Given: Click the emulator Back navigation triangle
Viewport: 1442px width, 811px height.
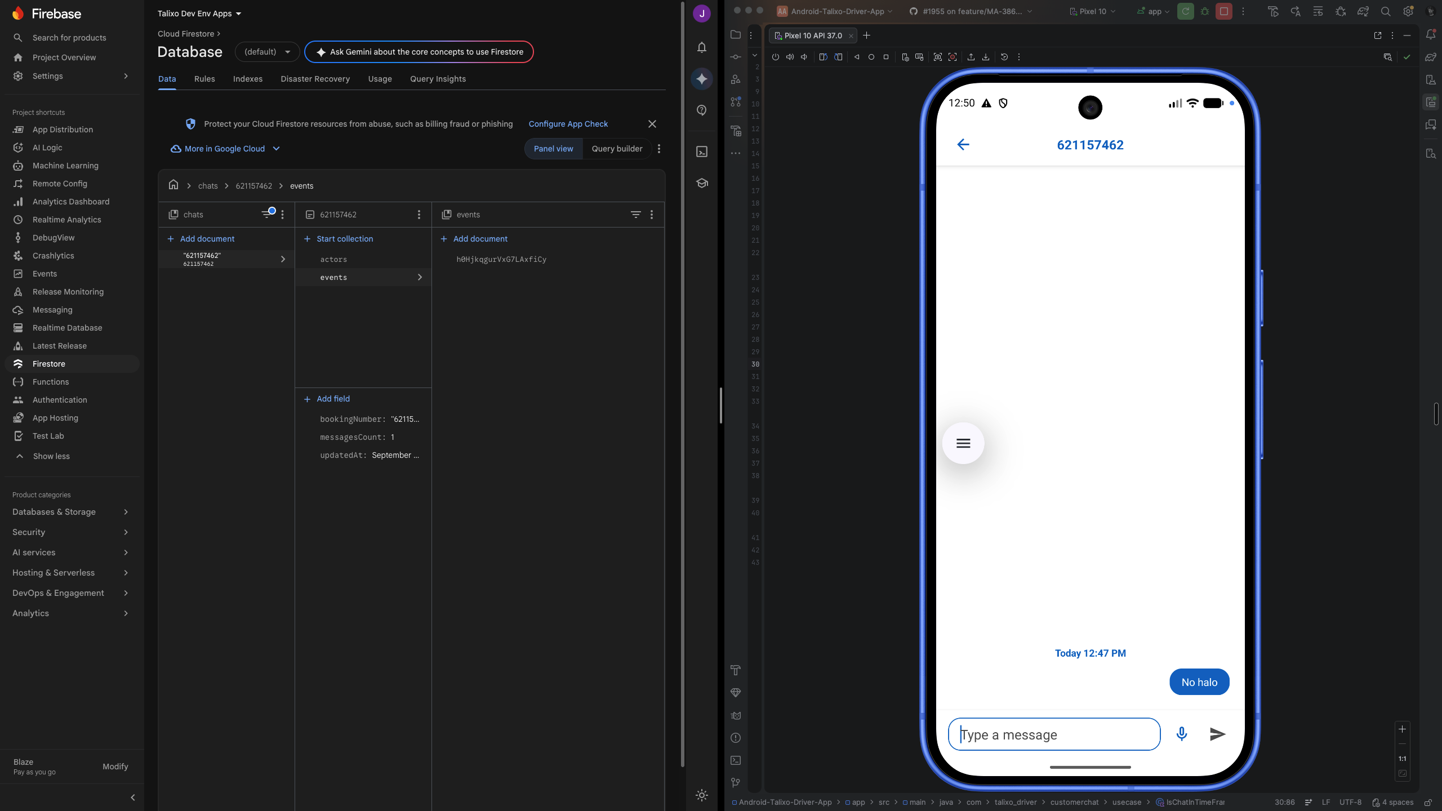Looking at the screenshot, I should [857, 57].
